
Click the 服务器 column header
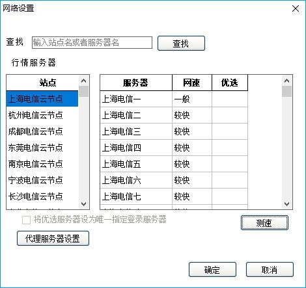point(136,83)
